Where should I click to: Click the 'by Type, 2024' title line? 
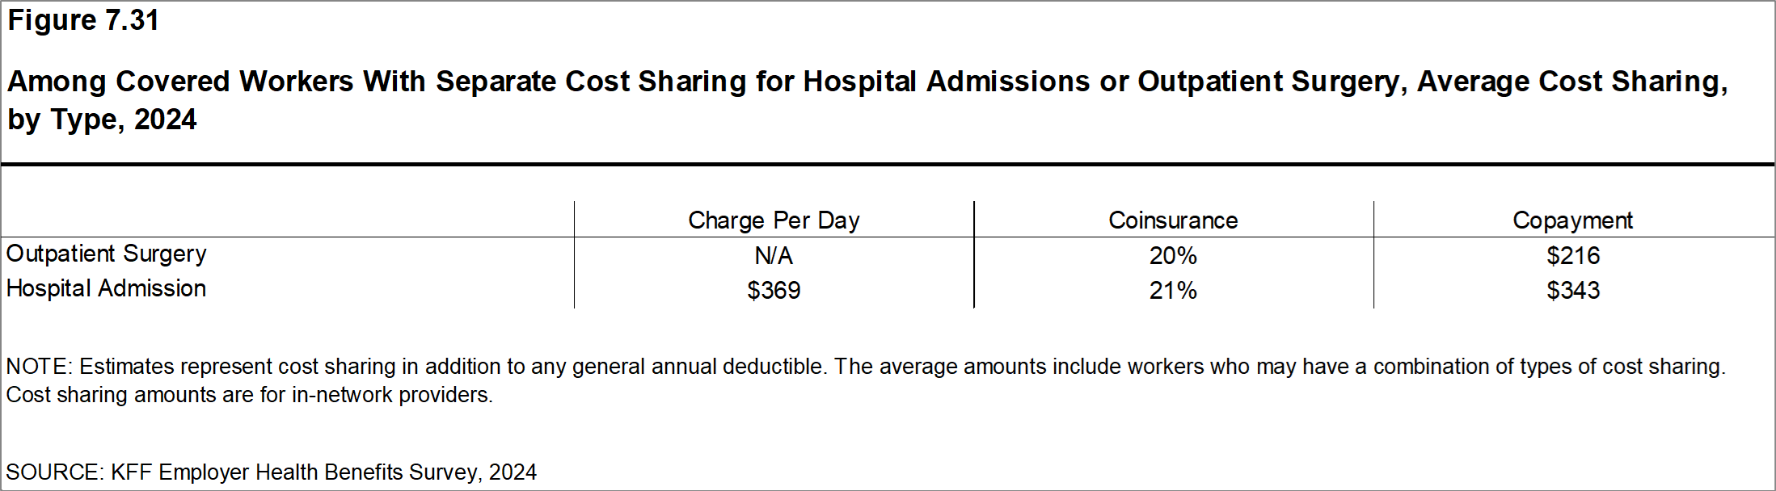pos(103,120)
